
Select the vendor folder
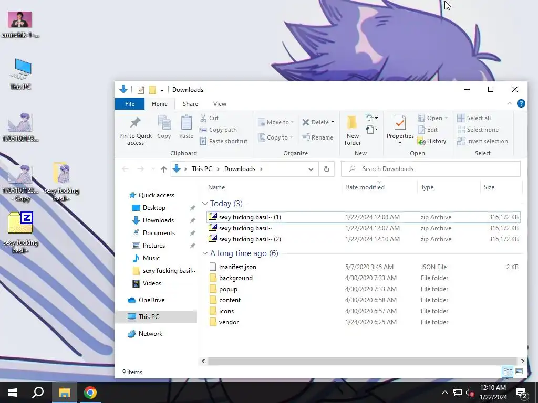pos(364,322)
